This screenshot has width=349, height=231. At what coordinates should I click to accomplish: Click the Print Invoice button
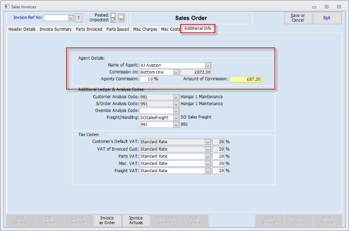coord(327,220)
